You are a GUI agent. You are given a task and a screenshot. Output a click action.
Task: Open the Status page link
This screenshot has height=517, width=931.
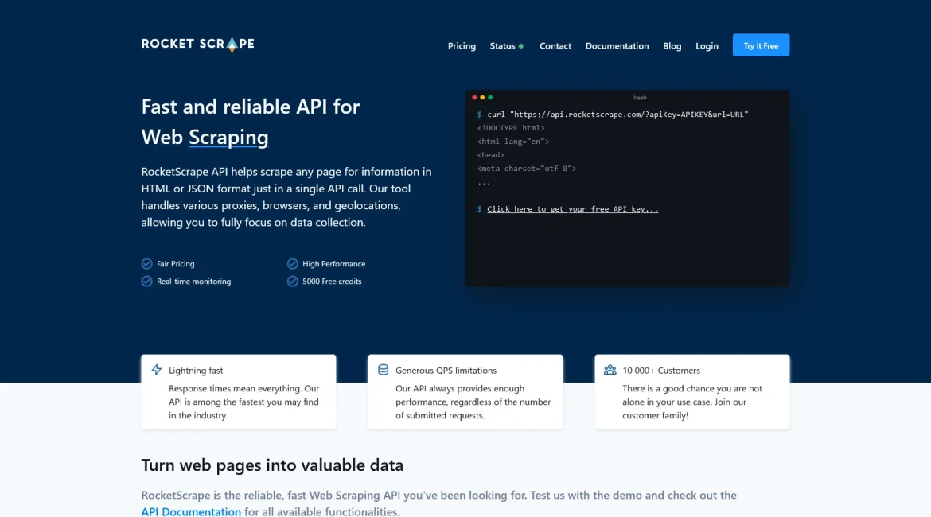pos(502,45)
